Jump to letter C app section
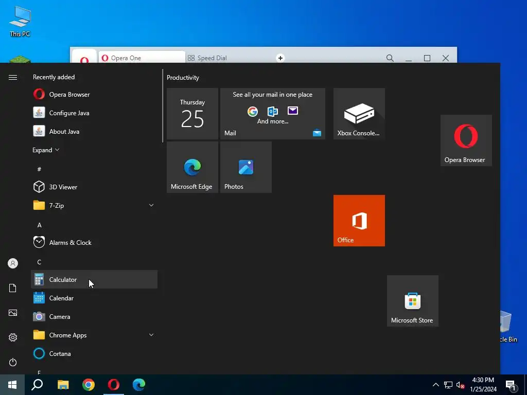Image resolution: width=527 pixels, height=395 pixels. (x=39, y=262)
